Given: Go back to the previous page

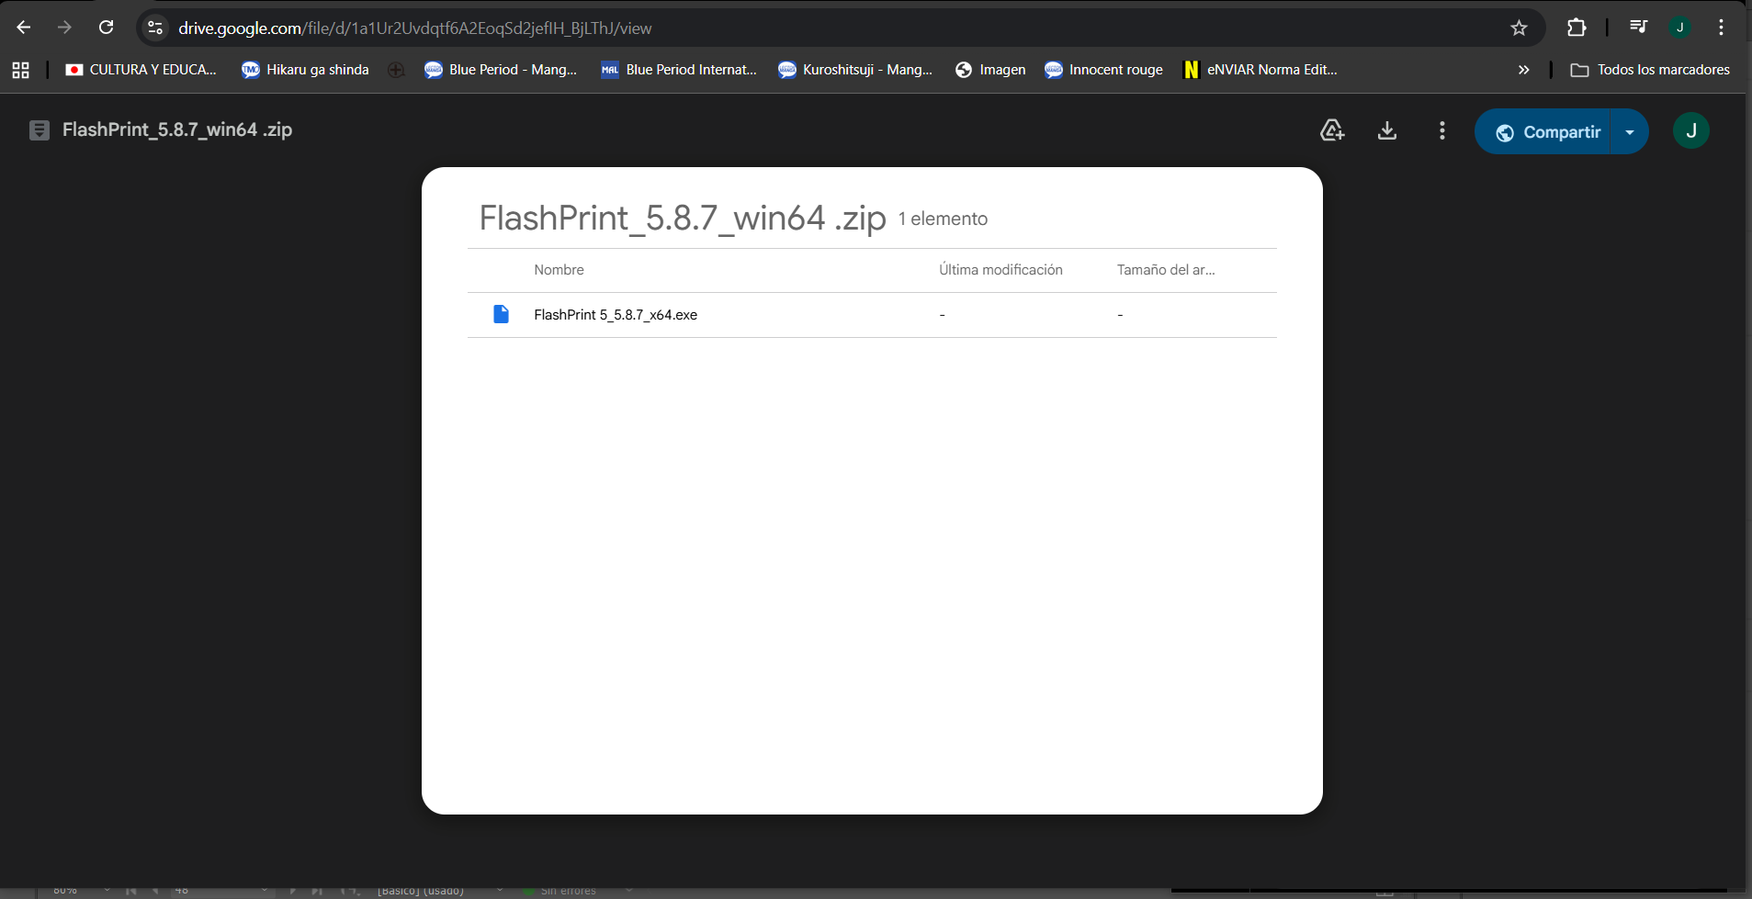Looking at the screenshot, I should (24, 28).
